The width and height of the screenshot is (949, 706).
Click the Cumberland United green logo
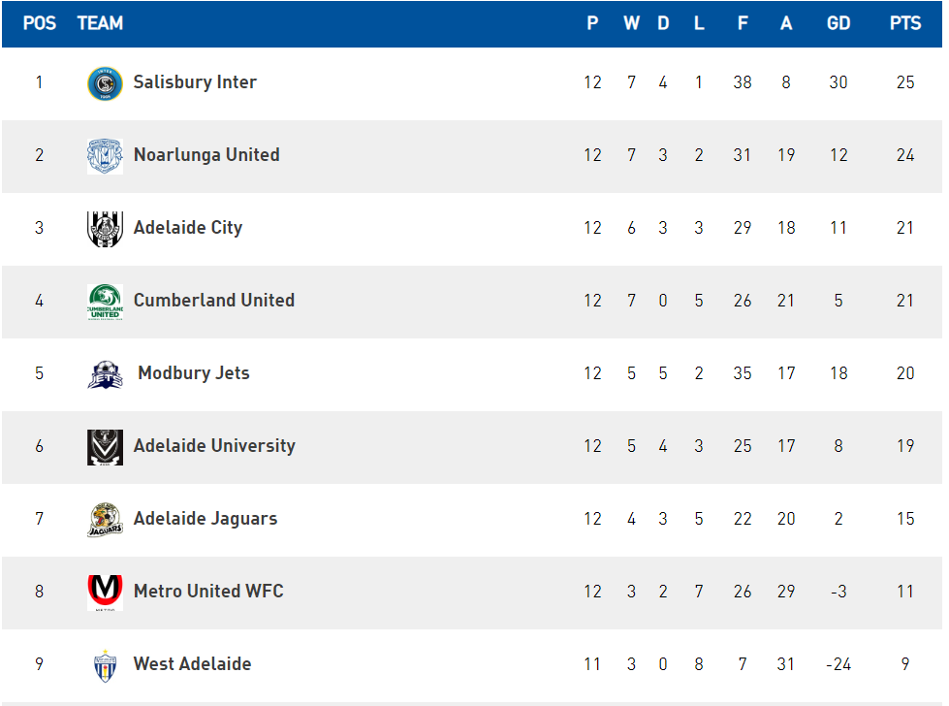coord(105,302)
